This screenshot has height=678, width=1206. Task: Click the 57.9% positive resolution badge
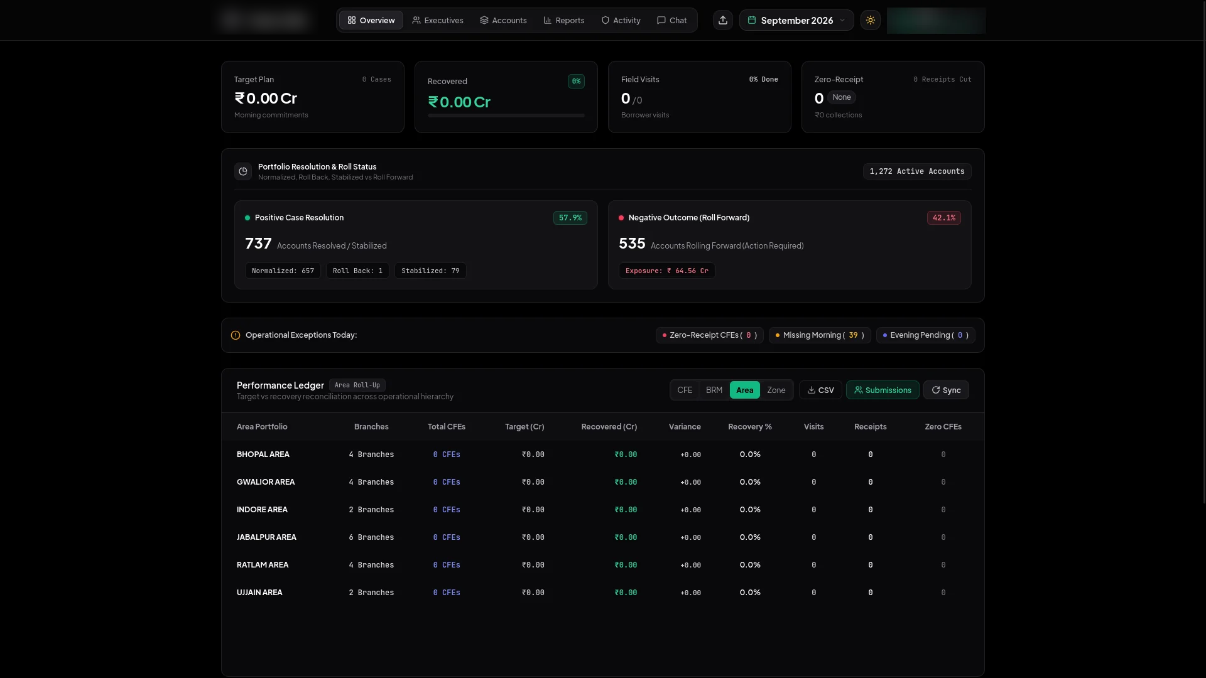coord(570,218)
